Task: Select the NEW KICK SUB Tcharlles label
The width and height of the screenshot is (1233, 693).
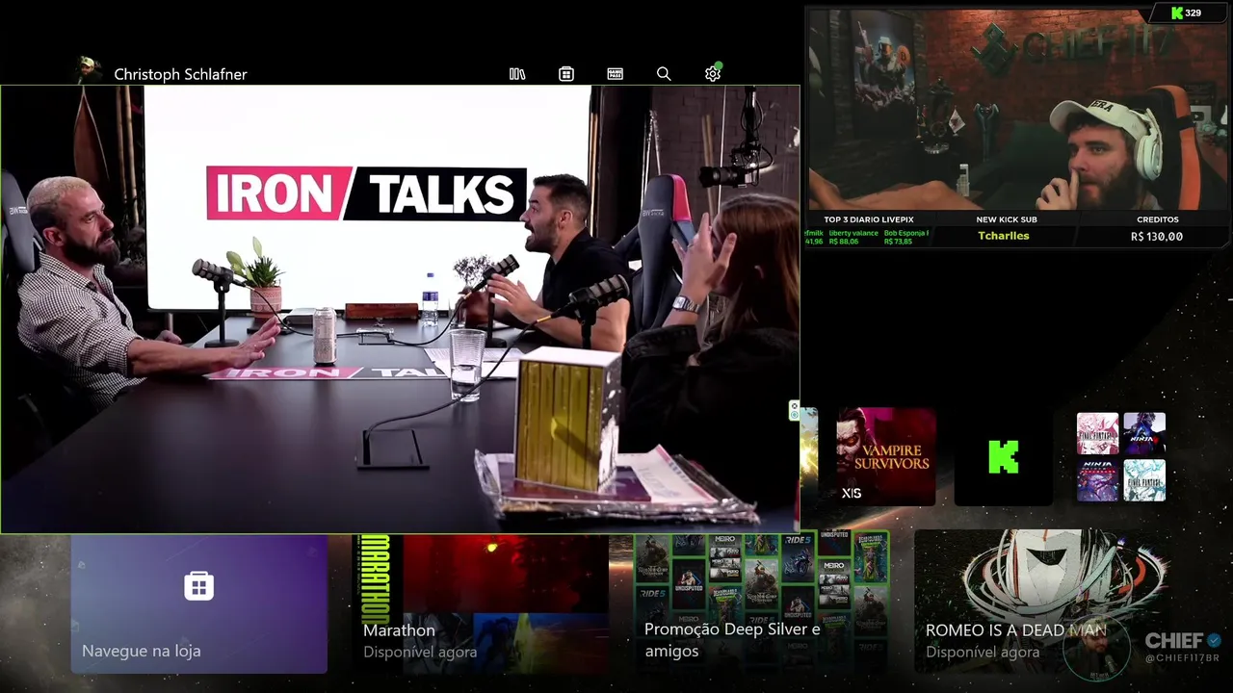Action: (x=1006, y=228)
